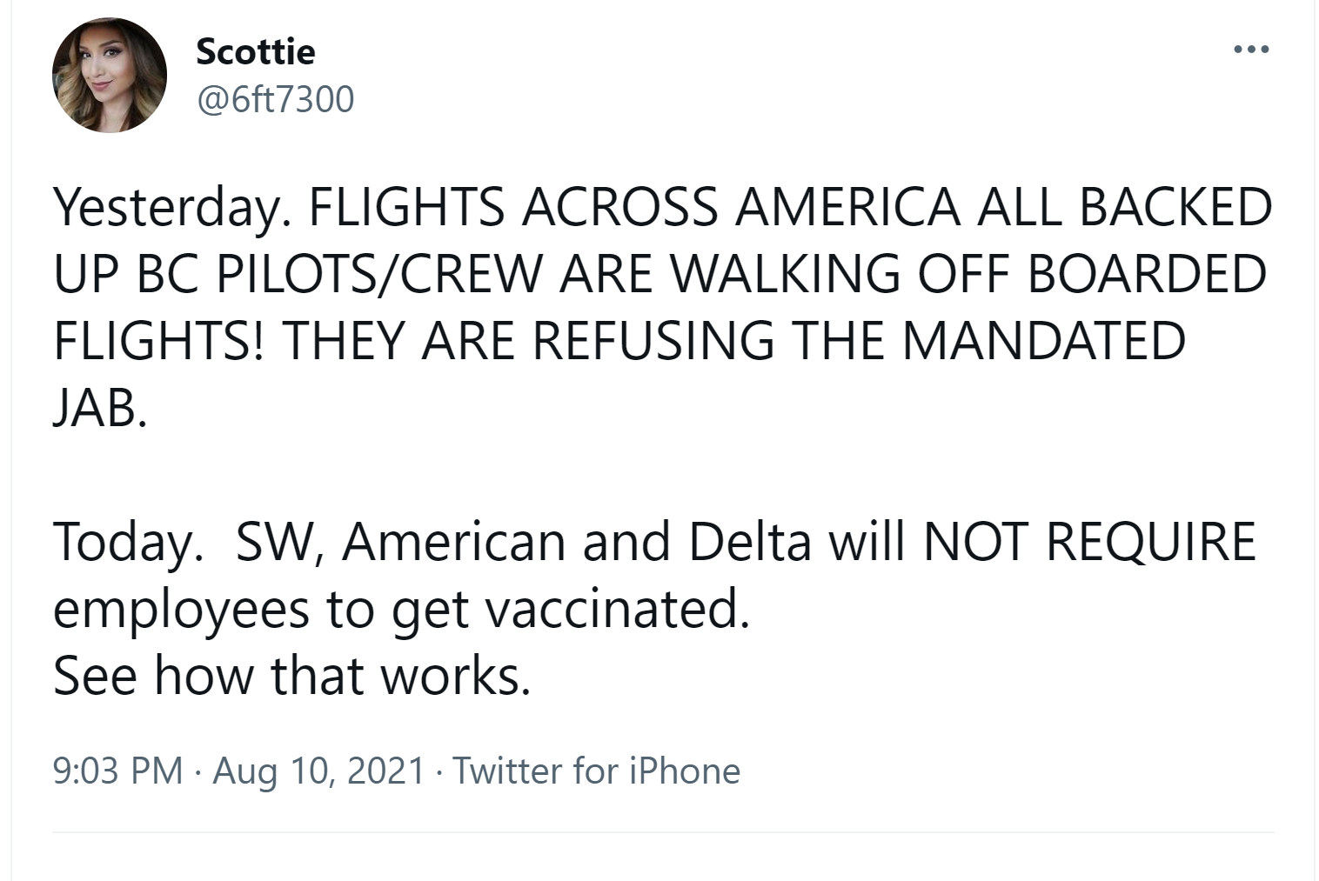Viewport: 1319px width, 881px height.
Task: Click the "REFUSING" word in the tweet
Action: coord(653,340)
